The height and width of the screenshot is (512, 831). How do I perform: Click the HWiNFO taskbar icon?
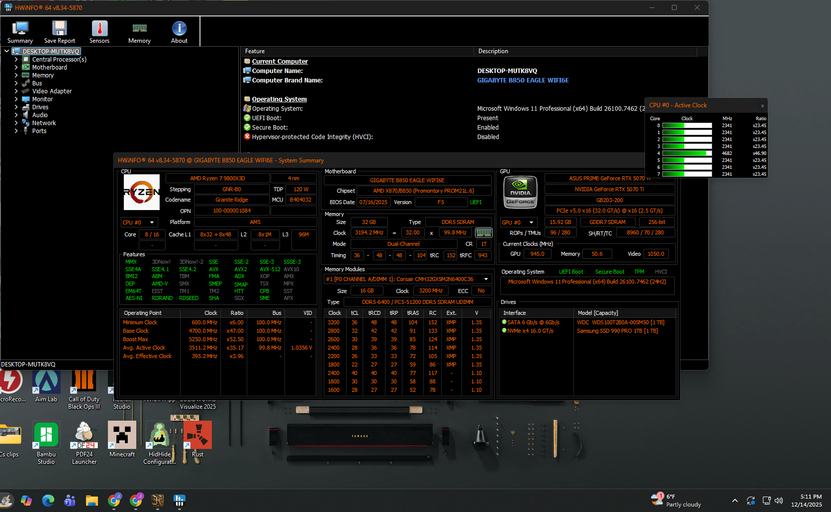[x=180, y=501]
